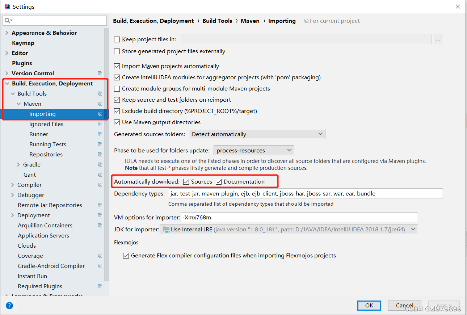467x315 pixels.
Task: Toggle Generate Flex compiler configuration files
Action: [x=126, y=256]
